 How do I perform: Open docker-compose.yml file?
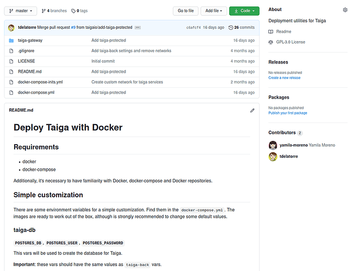pos(36,93)
